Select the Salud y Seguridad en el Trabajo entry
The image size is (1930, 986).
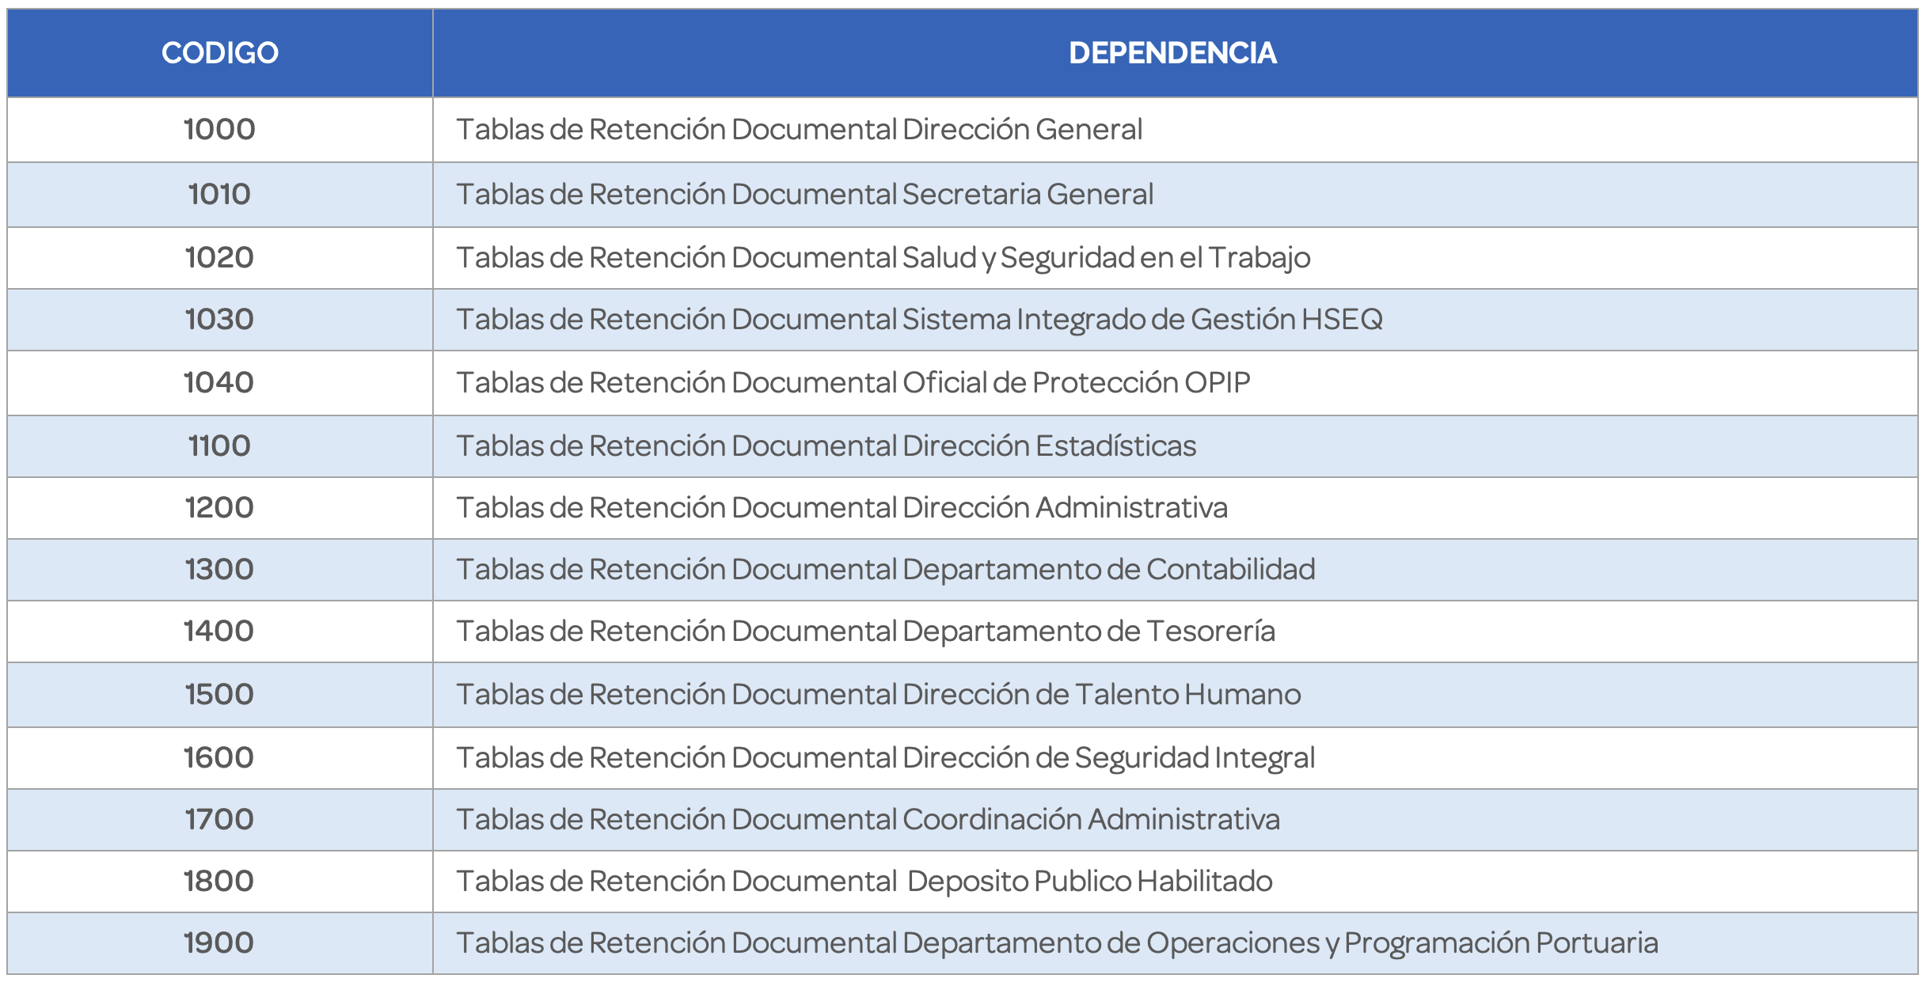point(883,258)
